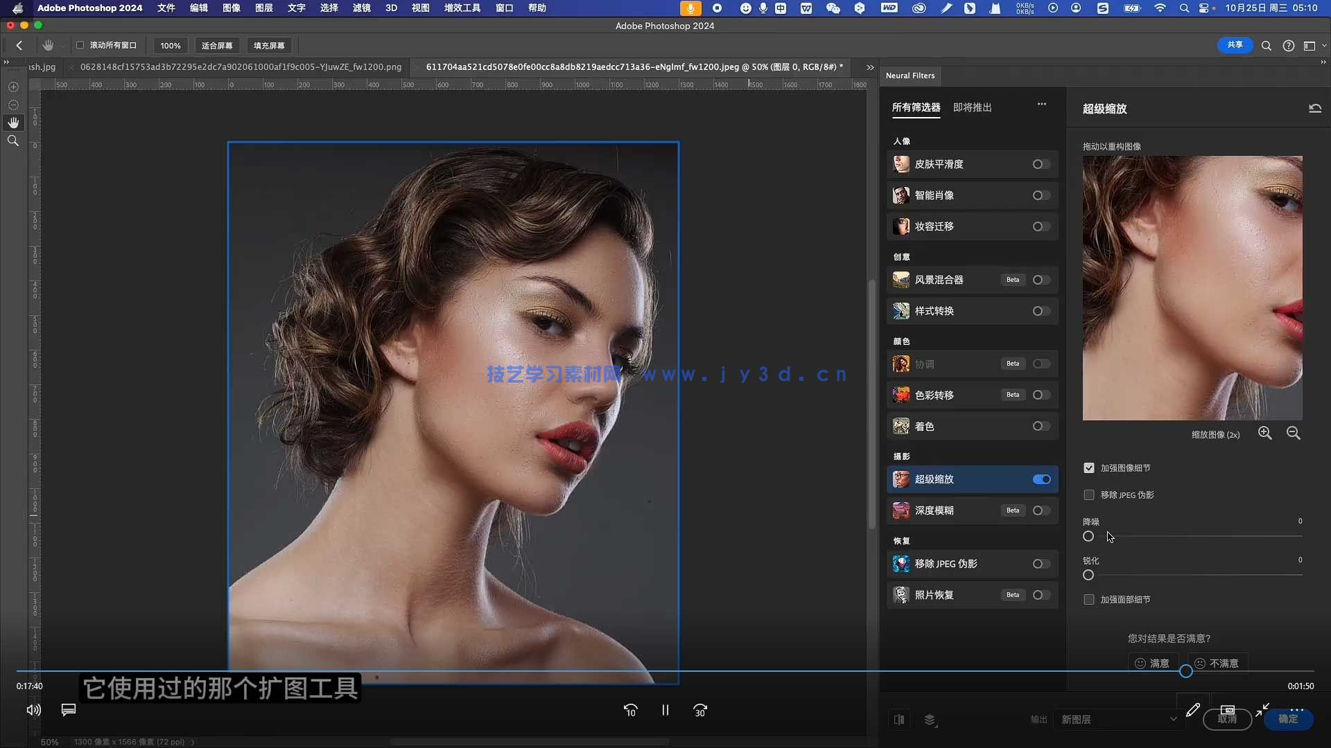Enable the 皮肤平滑度 filter toggle
Screen dimensions: 1331x748
(1041, 164)
